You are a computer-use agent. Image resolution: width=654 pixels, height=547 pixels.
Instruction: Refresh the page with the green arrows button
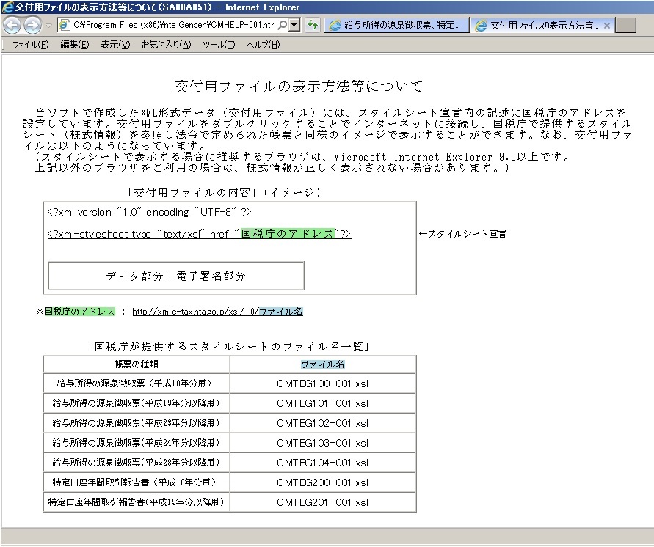point(313,25)
